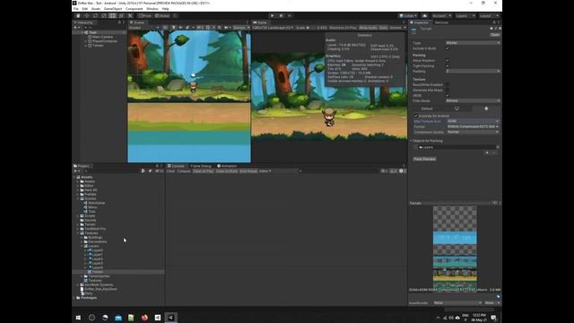574x323 pixels.
Task: Click the Project search-by-type icon
Action: coord(143,171)
